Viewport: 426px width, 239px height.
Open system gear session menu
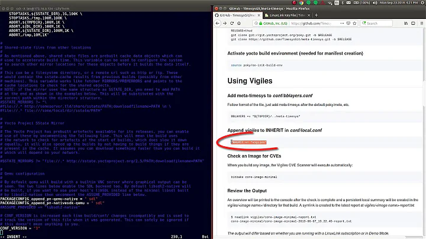point(422,3)
